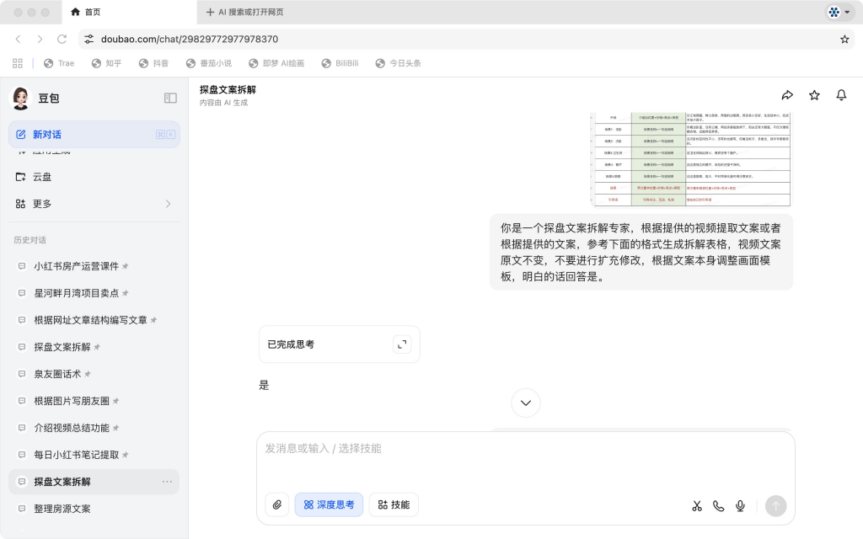Open the 技能 skills button
This screenshot has width=863, height=539.
(393, 504)
